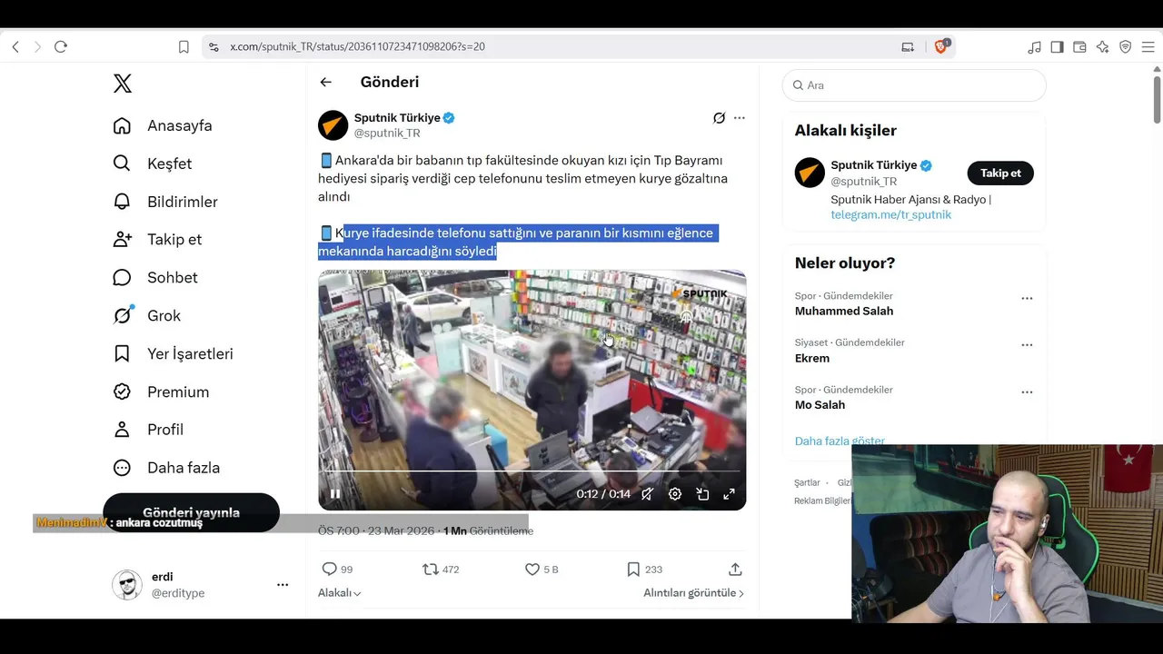Share the post via the share icon
Viewport: 1163px width, 654px height.
pos(735,569)
